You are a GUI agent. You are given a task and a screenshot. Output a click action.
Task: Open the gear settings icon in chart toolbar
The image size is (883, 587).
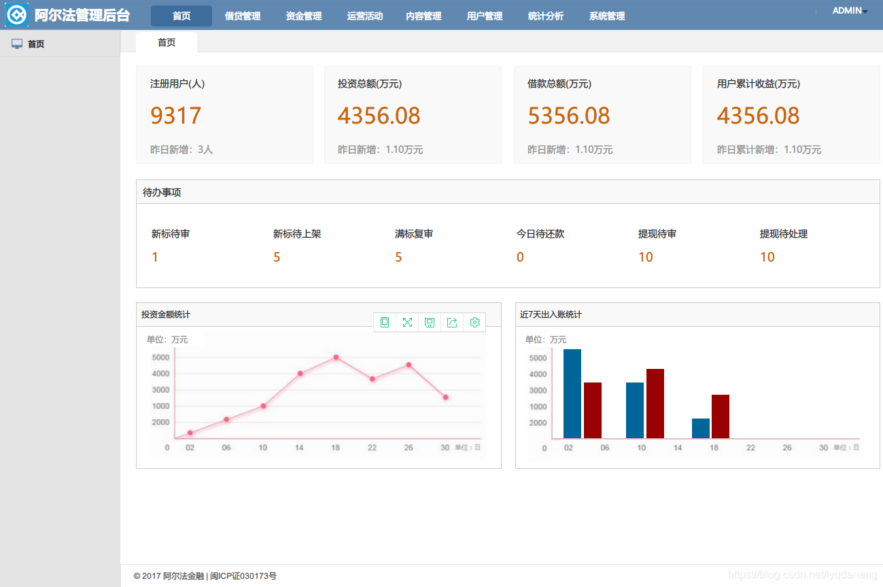(x=474, y=323)
